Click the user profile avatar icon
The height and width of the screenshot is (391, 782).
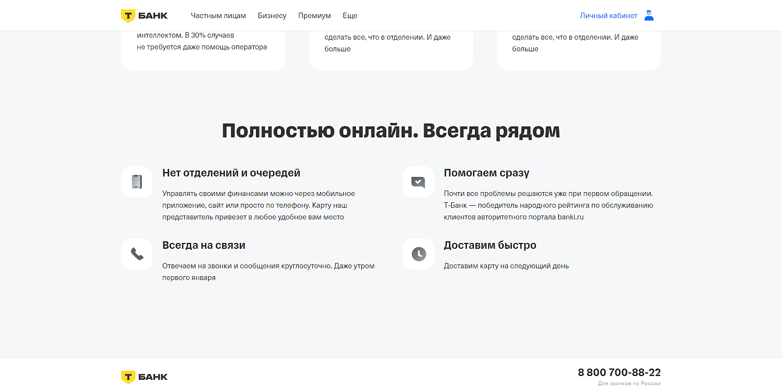(649, 16)
